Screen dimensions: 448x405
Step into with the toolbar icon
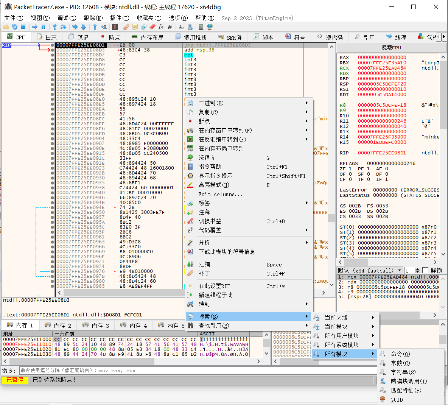[54, 27]
